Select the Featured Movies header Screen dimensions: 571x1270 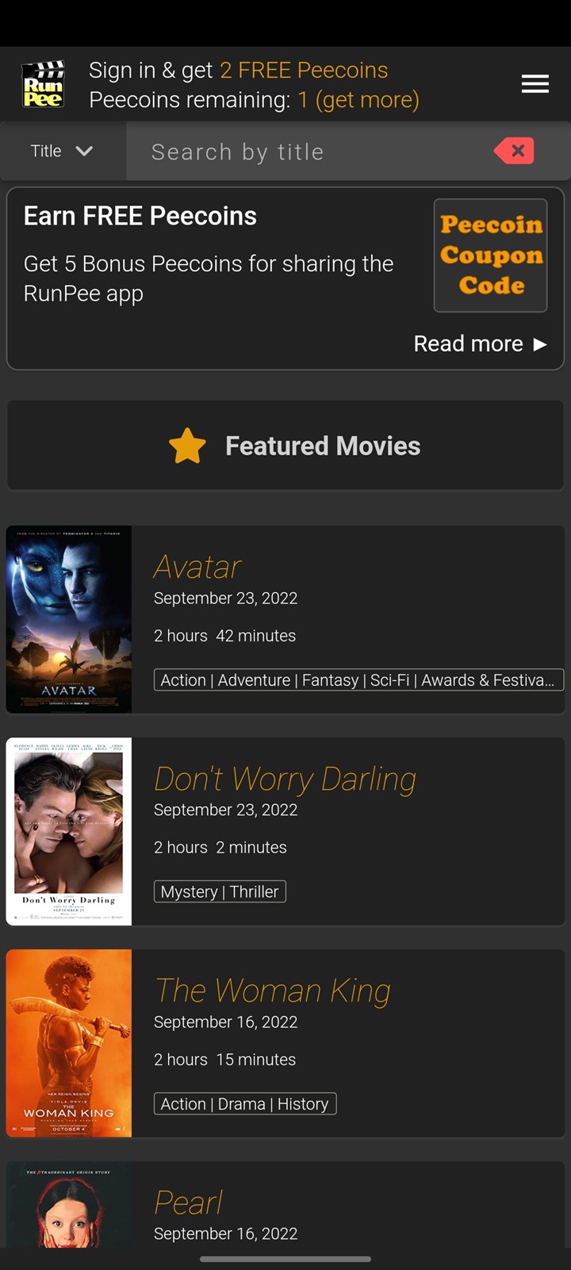click(x=285, y=445)
